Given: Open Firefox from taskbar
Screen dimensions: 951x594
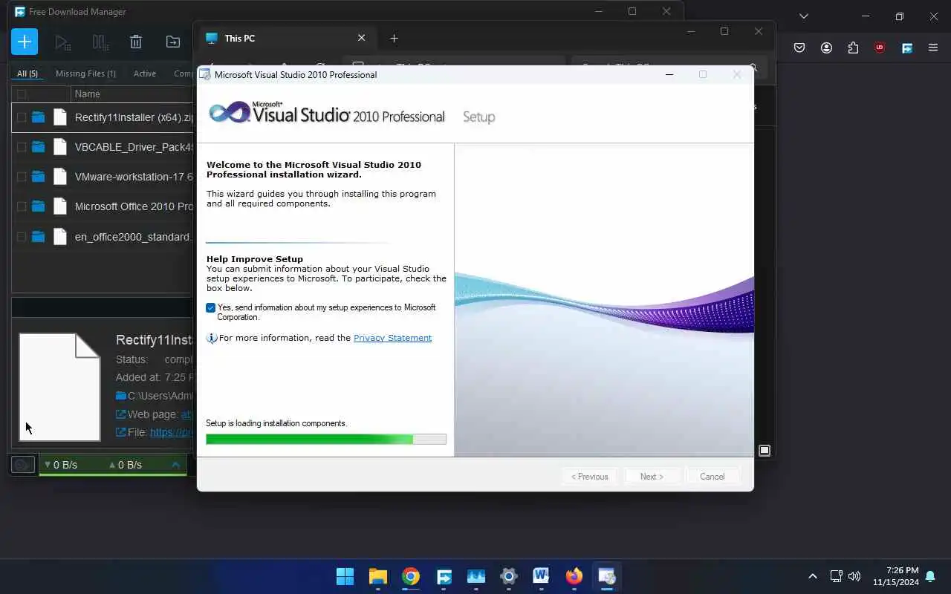Looking at the screenshot, I should pos(574,576).
